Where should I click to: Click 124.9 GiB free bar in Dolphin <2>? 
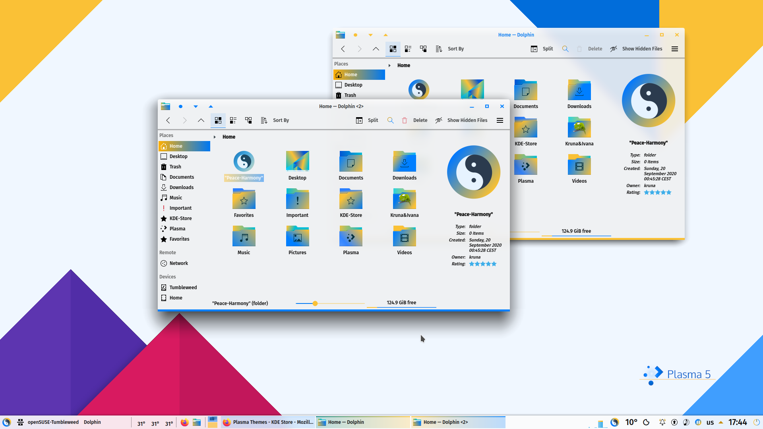pos(401,303)
